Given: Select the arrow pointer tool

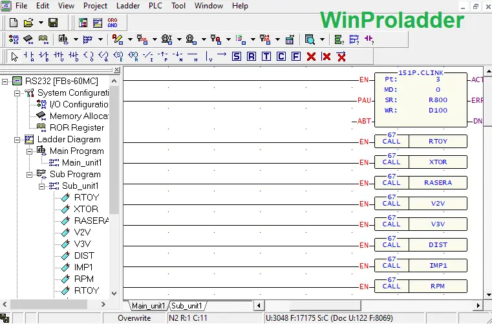Looking at the screenshot, I should pos(14,56).
